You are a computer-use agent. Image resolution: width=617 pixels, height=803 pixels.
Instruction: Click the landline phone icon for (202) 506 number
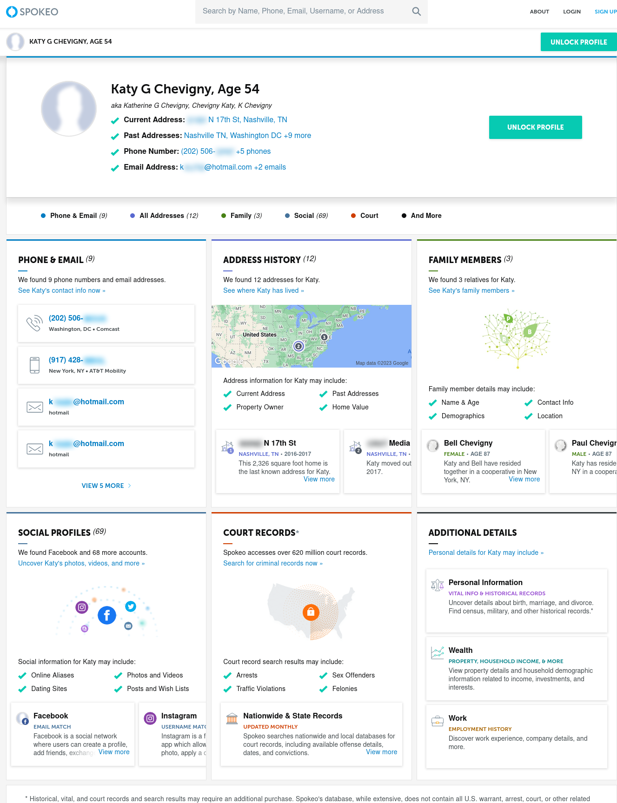pyautogui.click(x=34, y=323)
